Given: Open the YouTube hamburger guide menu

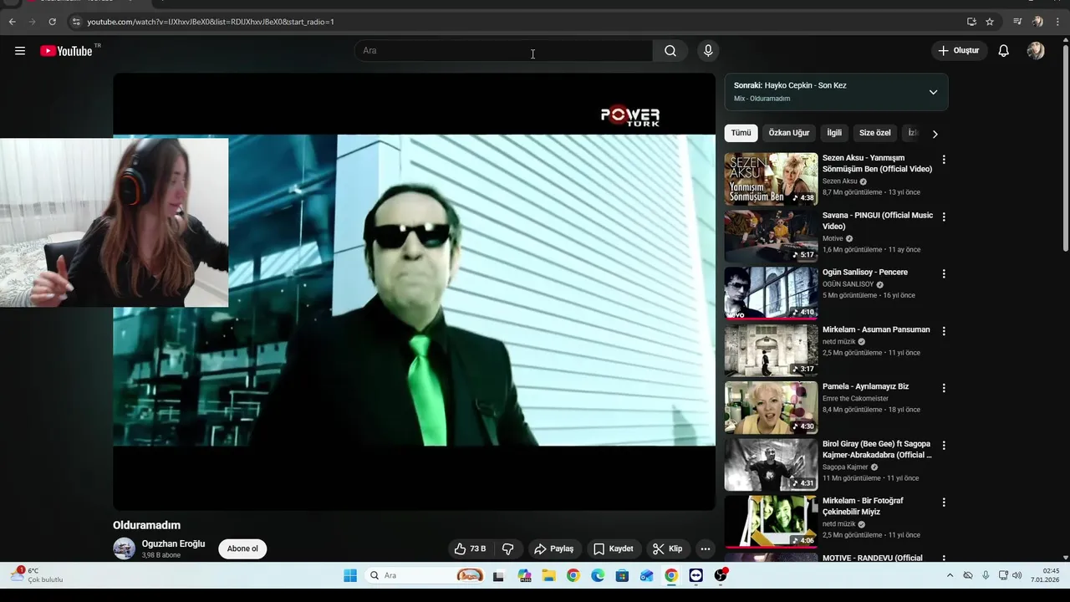Looking at the screenshot, I should point(20,51).
